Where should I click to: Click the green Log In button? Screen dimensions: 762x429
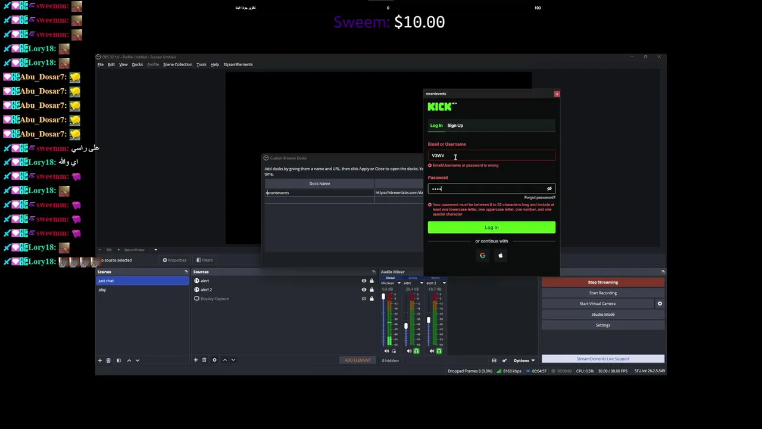click(x=491, y=228)
